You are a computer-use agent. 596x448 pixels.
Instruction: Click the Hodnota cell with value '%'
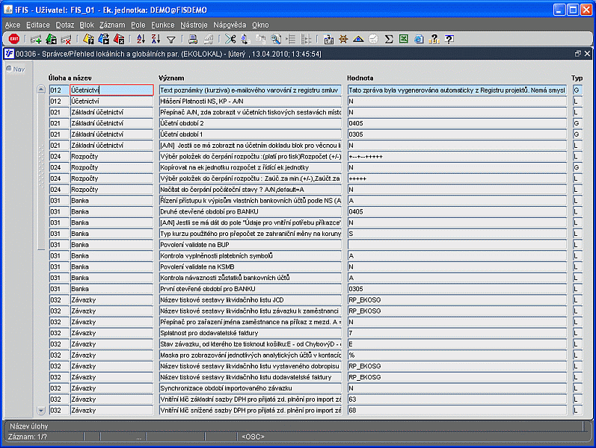point(457,355)
